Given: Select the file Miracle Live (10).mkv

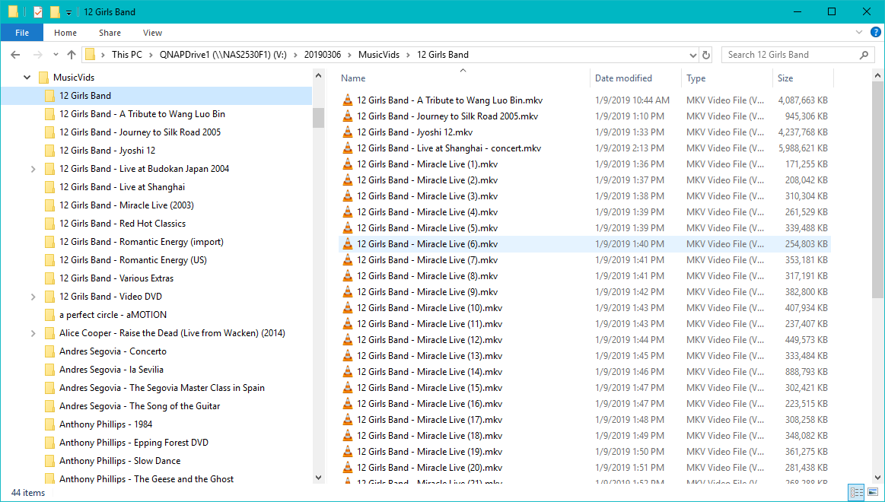Looking at the screenshot, I should pyautogui.click(x=429, y=308).
